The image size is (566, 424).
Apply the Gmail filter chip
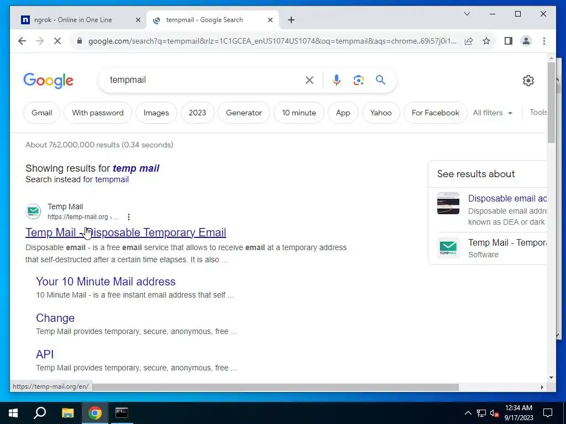tap(41, 113)
